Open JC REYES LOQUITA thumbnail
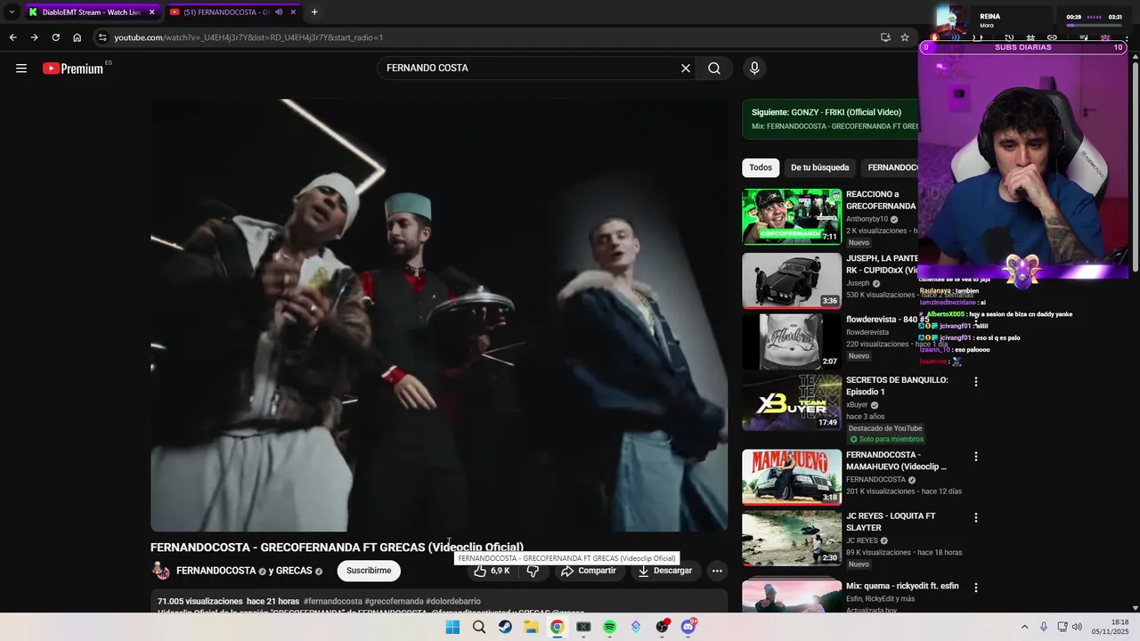 point(792,538)
